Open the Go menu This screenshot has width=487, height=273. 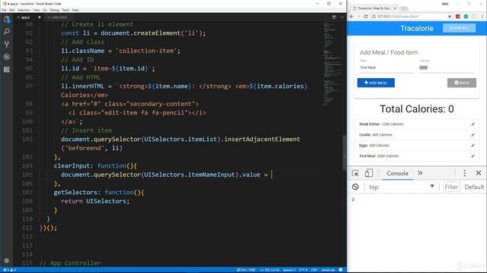45,10
